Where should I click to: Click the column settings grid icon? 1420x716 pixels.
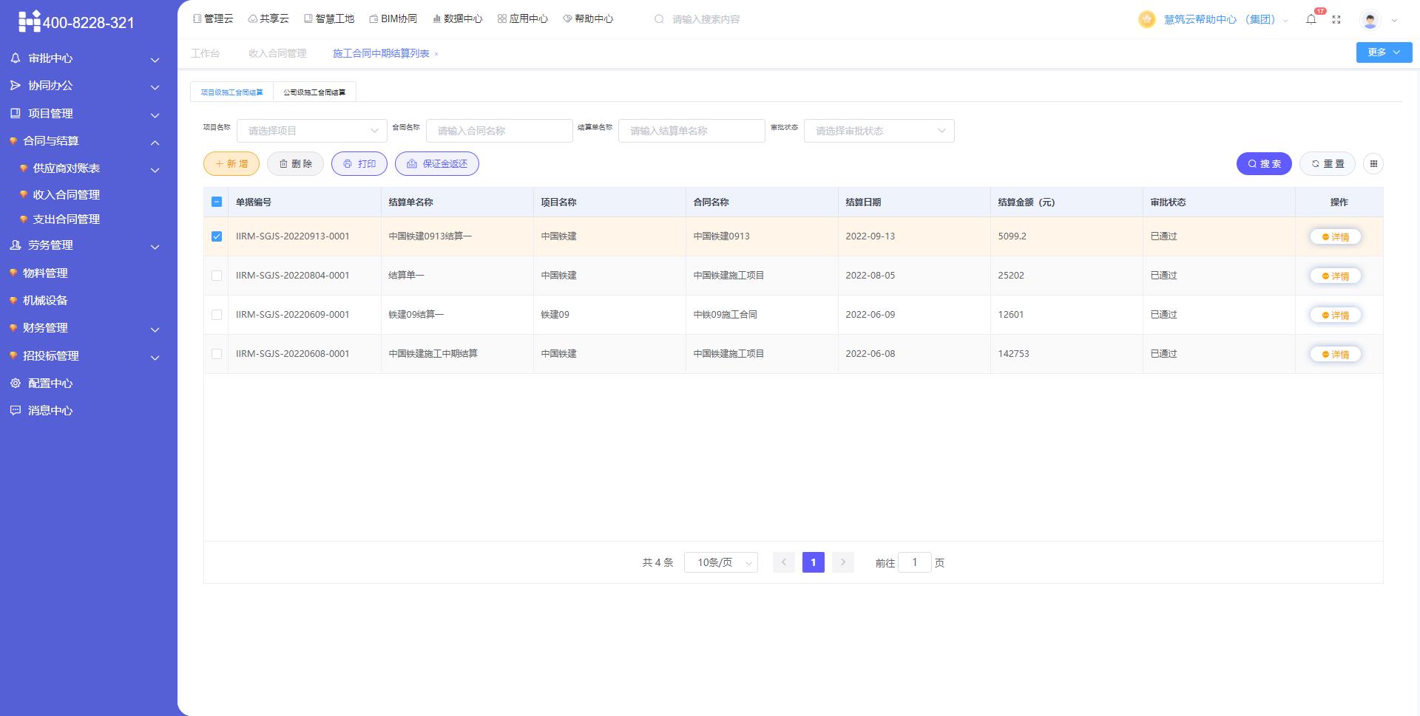pos(1373,164)
